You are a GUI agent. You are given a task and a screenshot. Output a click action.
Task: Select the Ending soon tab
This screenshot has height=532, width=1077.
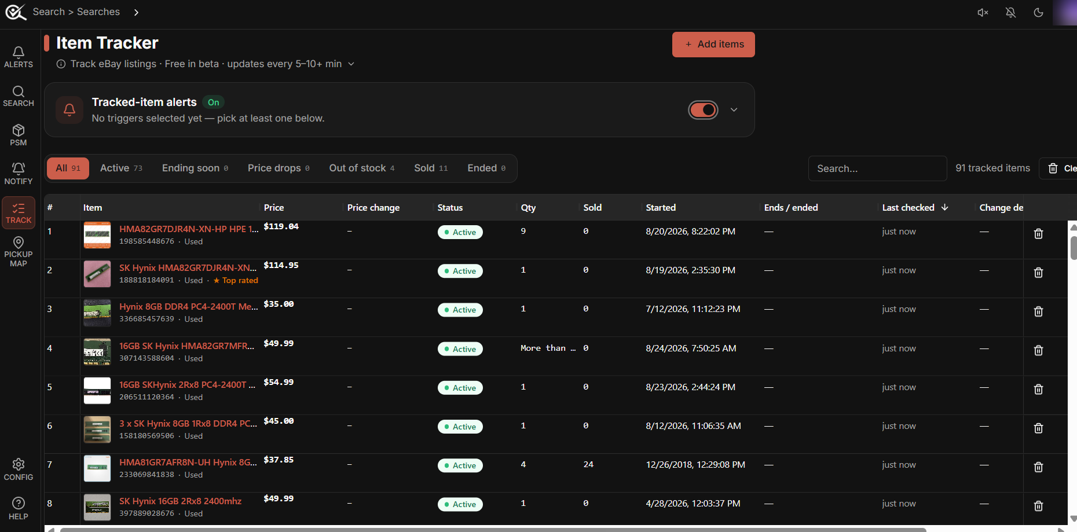point(195,168)
